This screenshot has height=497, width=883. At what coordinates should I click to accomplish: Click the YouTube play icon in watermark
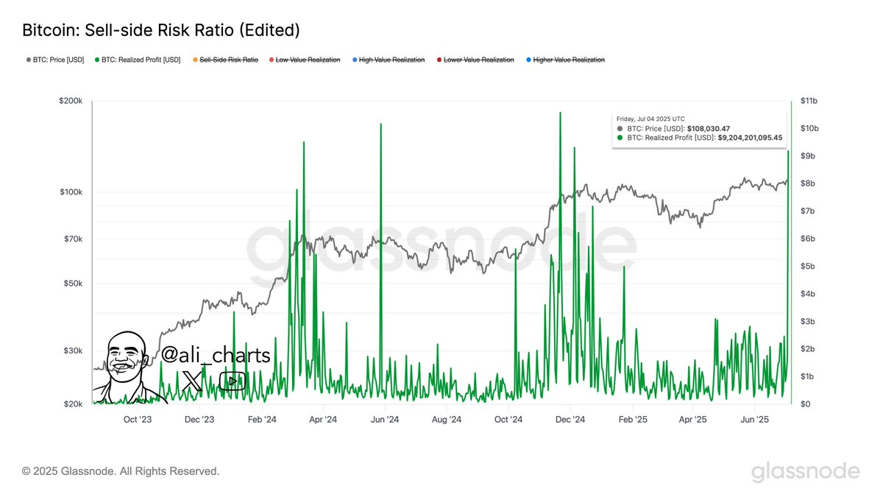pos(233,381)
